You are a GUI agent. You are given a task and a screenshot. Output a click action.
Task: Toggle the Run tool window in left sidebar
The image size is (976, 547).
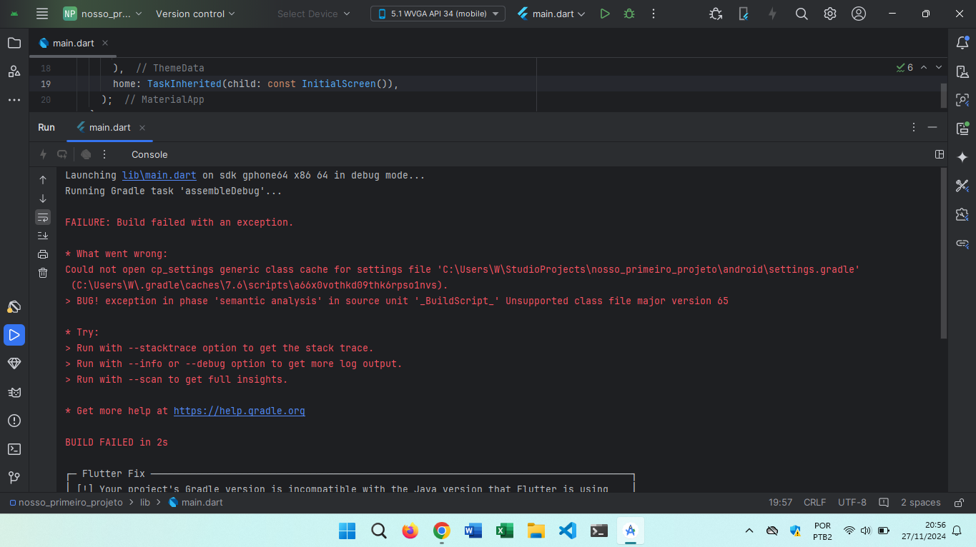coord(14,335)
